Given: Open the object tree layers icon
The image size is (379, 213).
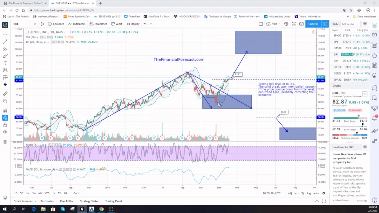Looking at the screenshot, I should point(5,198).
